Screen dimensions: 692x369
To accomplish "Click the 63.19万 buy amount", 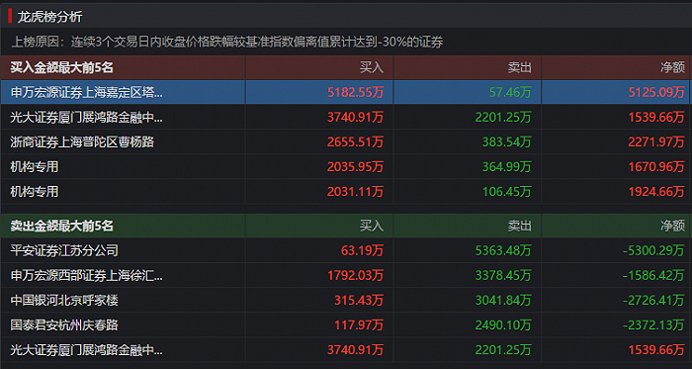I will [363, 250].
